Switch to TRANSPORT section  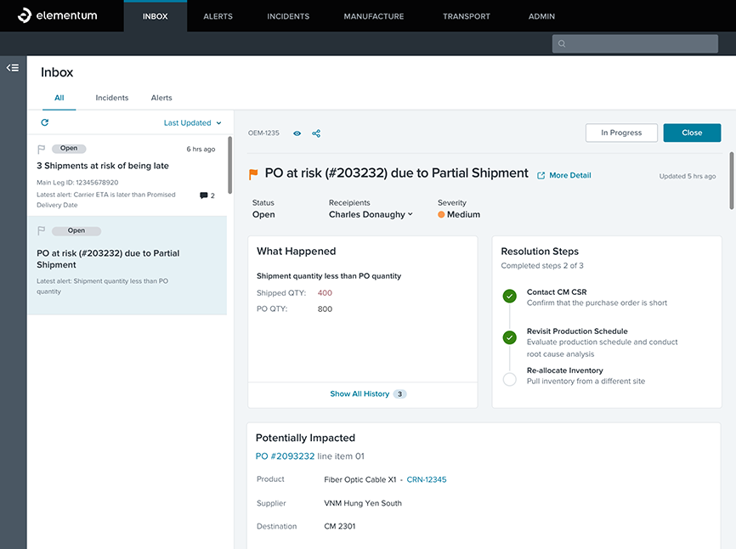click(x=467, y=16)
